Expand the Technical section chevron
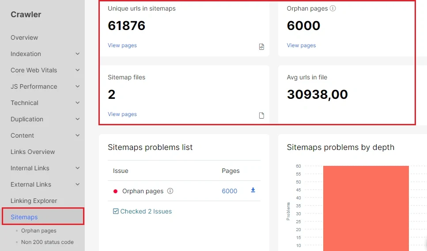 (x=78, y=103)
